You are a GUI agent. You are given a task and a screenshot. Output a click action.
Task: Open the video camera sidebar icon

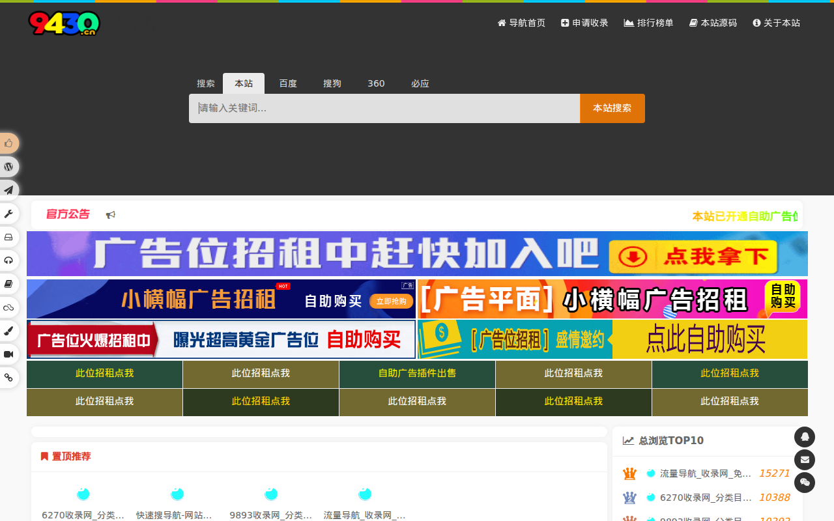[x=8, y=354]
